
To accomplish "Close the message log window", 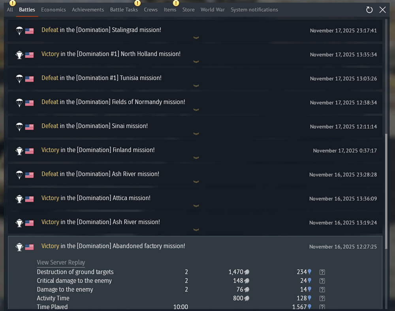I will coord(382,10).
